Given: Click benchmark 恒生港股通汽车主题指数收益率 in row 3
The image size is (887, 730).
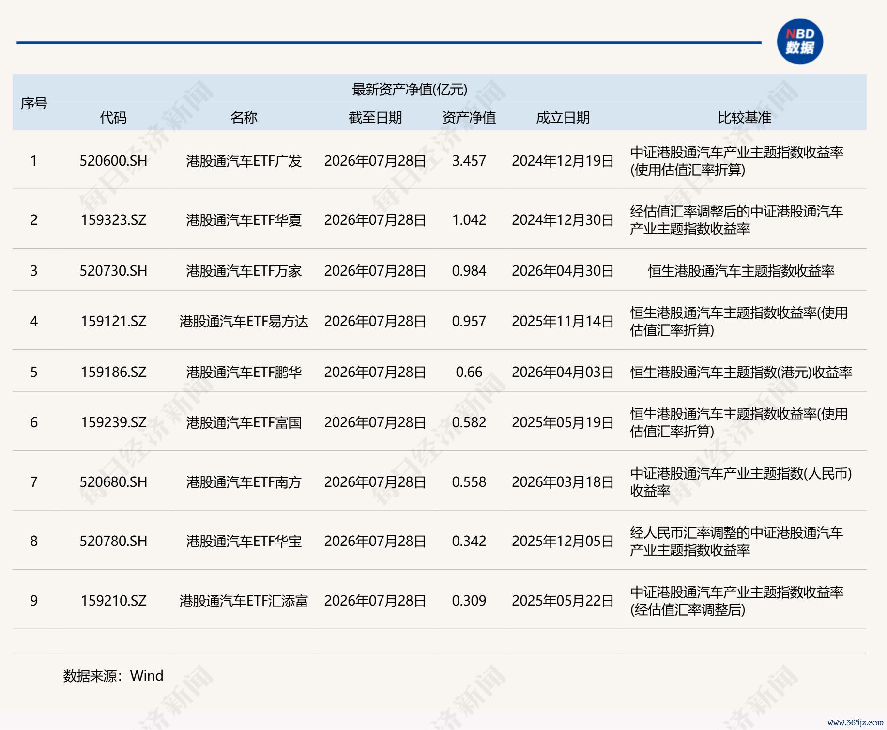Looking at the screenshot, I should (x=741, y=270).
